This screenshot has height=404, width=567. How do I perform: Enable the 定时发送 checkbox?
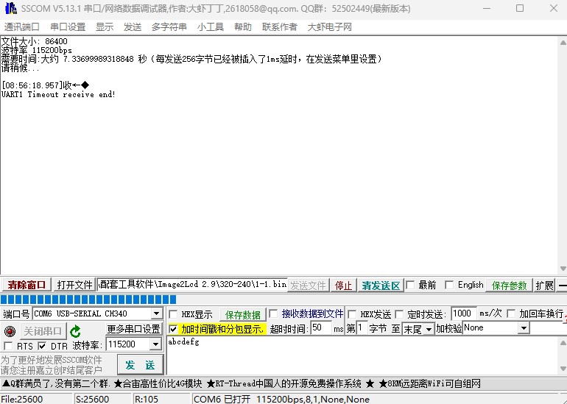[399, 314]
